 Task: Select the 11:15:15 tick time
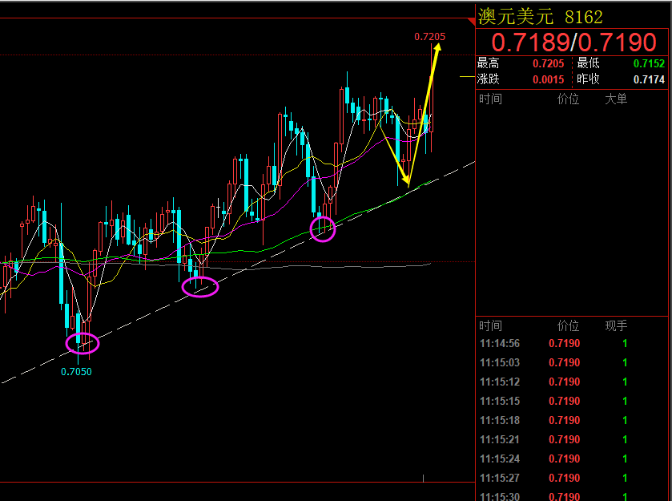point(500,402)
